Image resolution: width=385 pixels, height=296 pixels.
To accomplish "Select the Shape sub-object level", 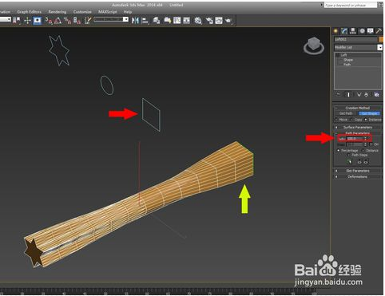I will click(348, 60).
